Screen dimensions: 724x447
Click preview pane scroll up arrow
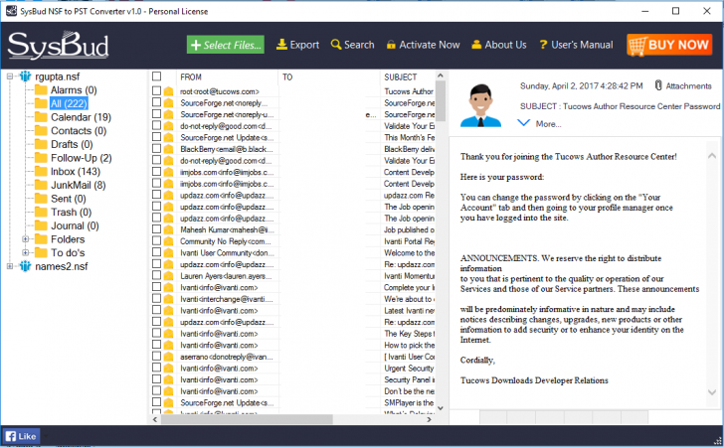pyautogui.click(x=712, y=156)
